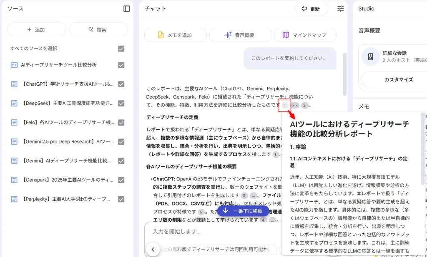Expand the ... chip after citation 3
This screenshot has height=257, width=427.
(x=254, y=195)
